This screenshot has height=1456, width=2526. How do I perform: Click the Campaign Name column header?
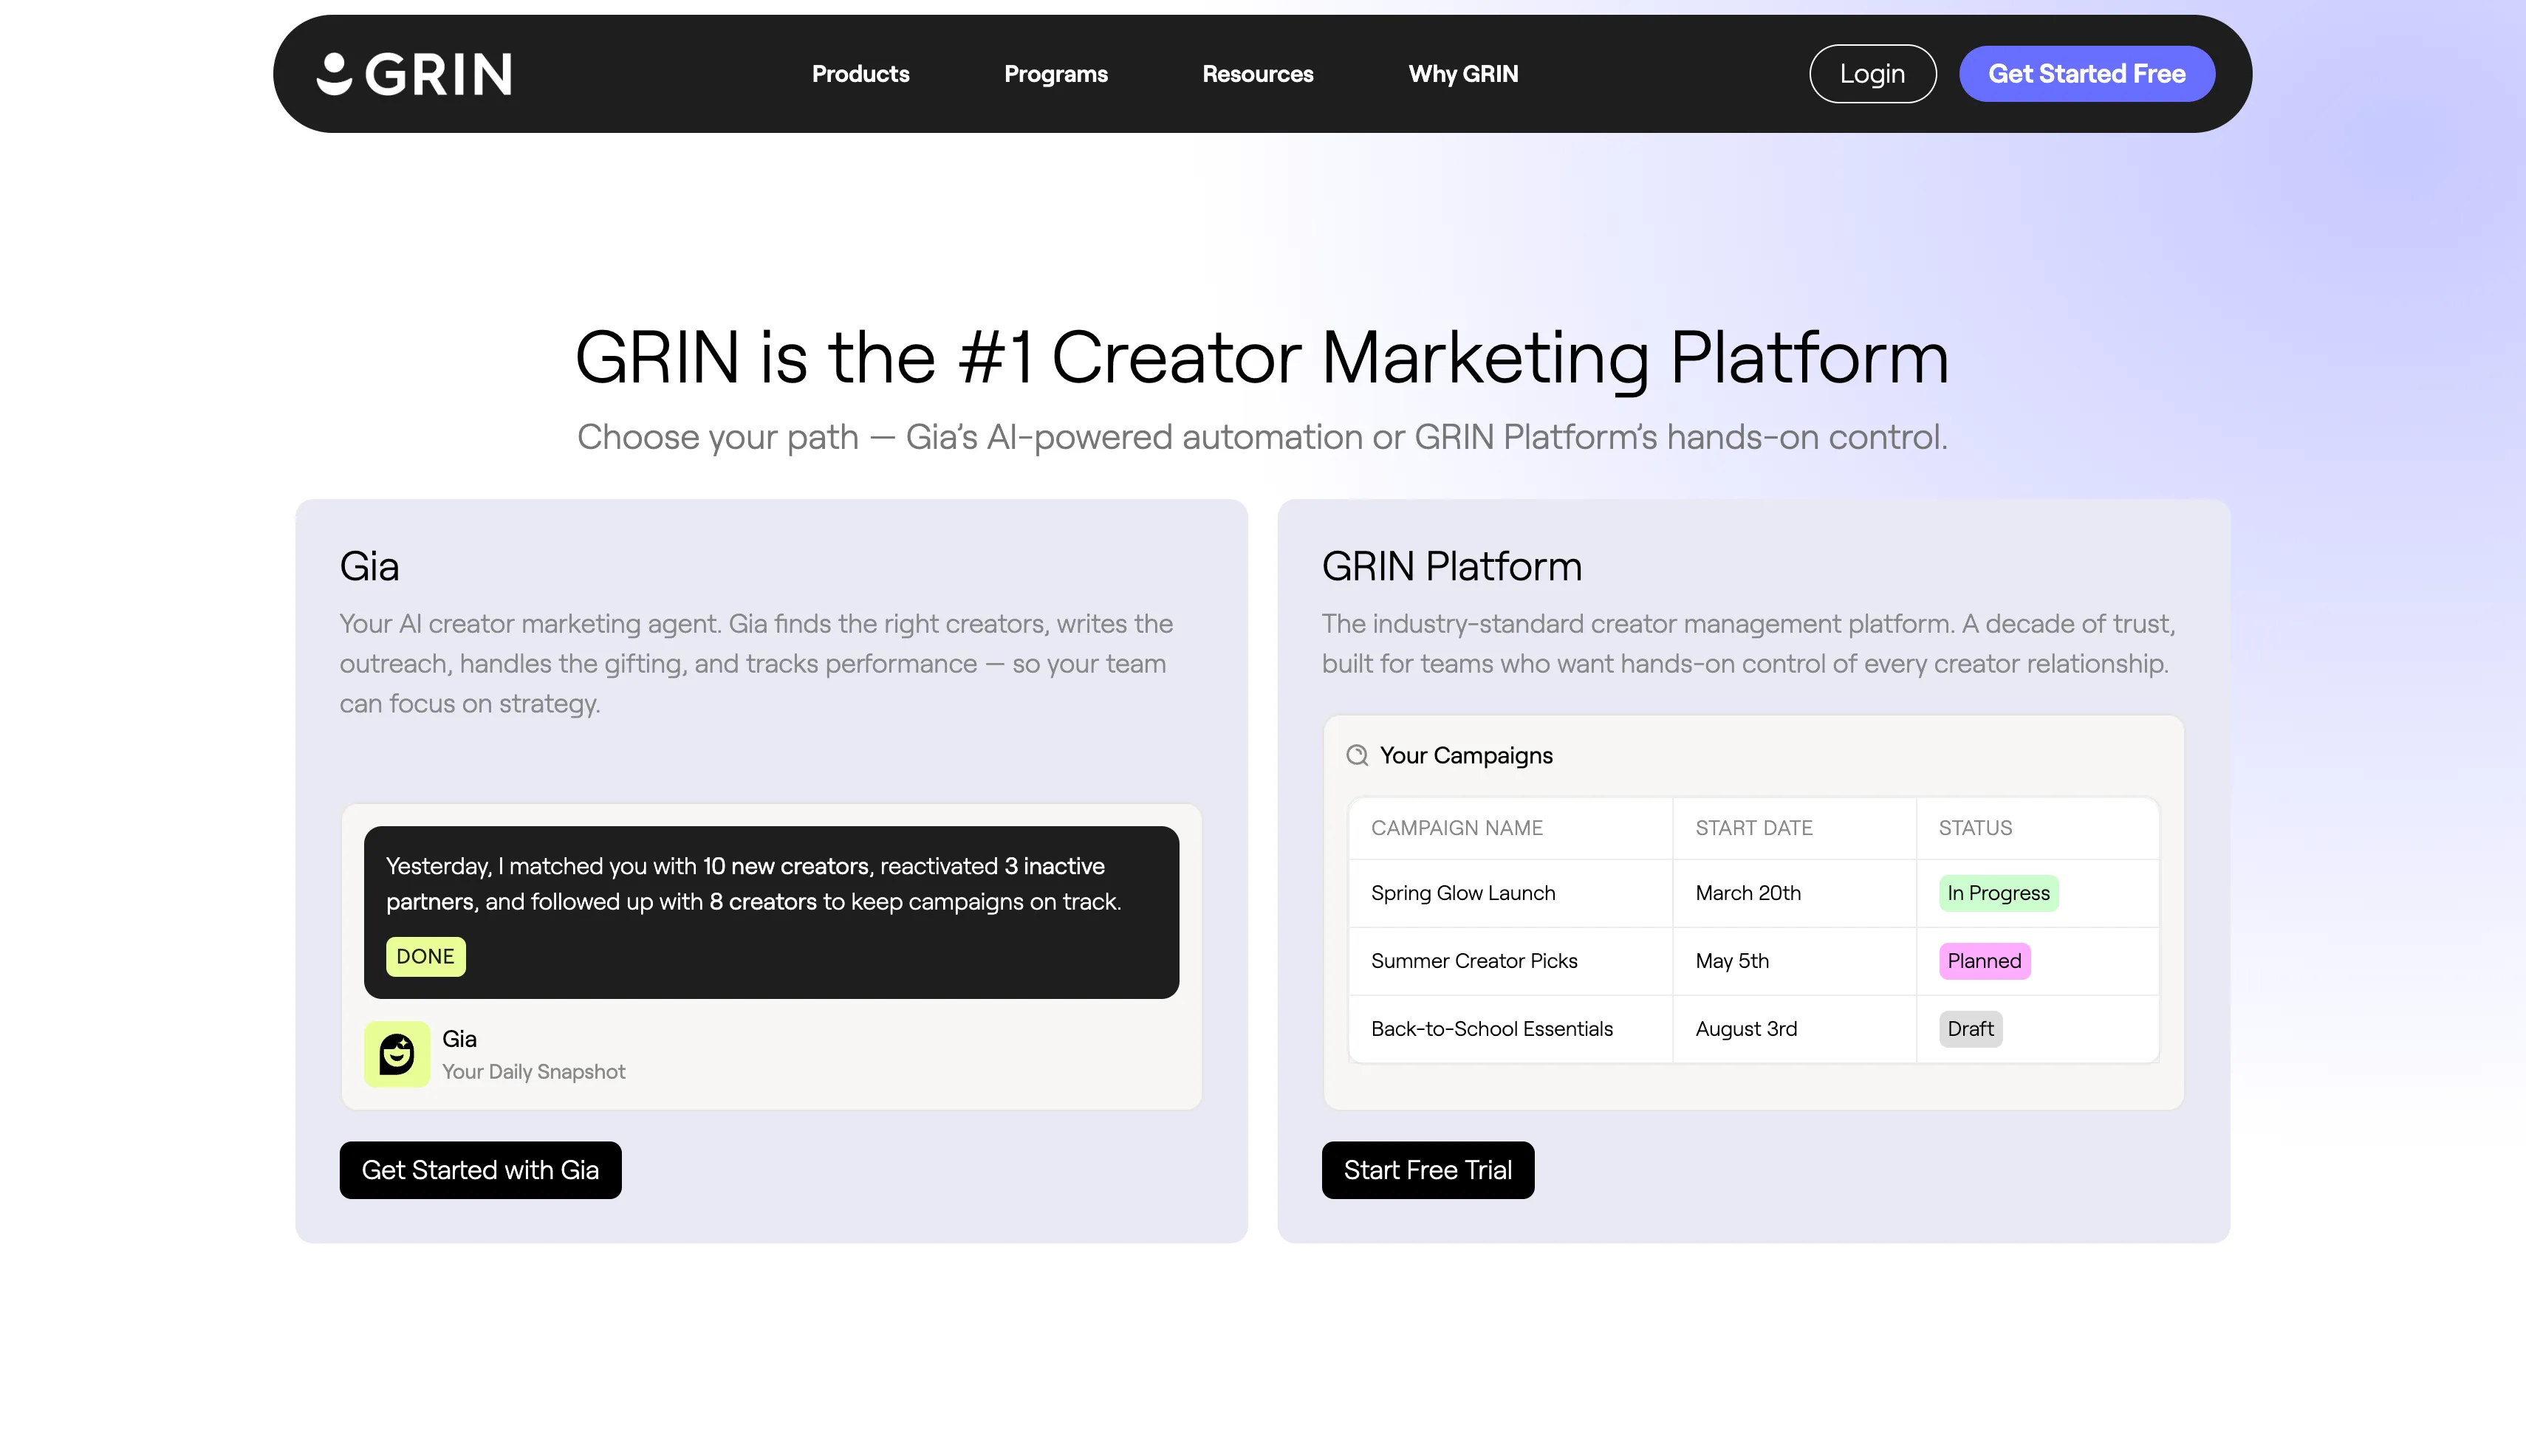[1457, 828]
